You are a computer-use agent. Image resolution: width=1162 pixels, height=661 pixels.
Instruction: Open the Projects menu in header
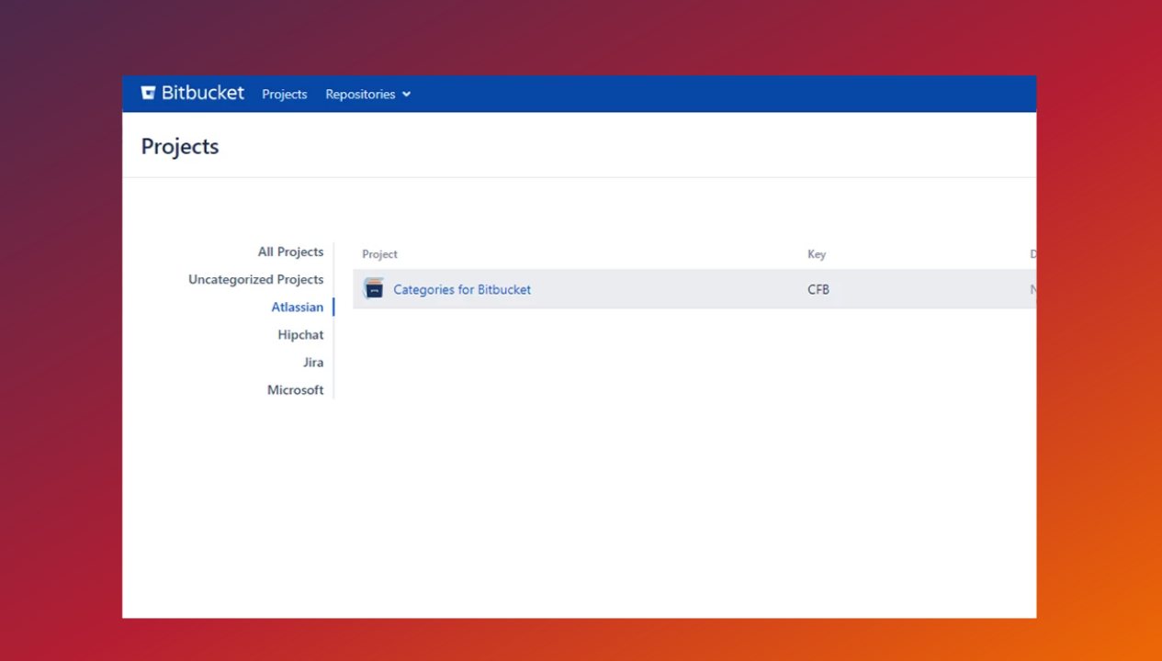click(285, 95)
